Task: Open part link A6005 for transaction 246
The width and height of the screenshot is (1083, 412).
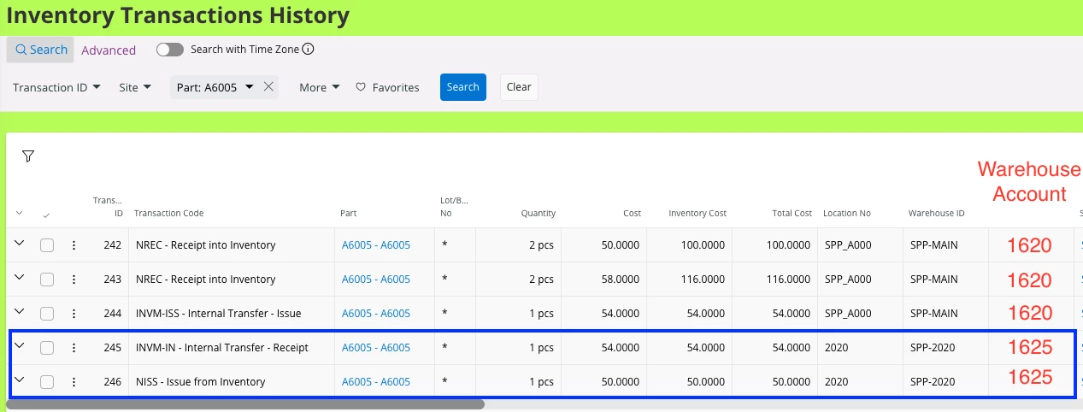Action: tap(376, 382)
